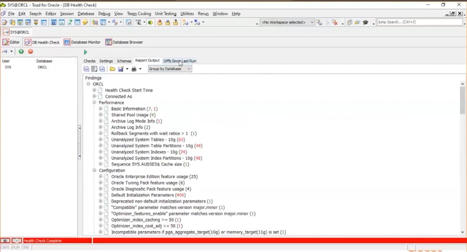
Task: Open the save report dropdown arrow
Action: click(127, 69)
